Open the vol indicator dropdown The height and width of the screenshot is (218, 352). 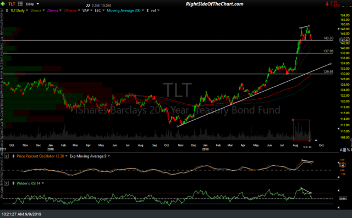pyautogui.click(x=158, y=10)
